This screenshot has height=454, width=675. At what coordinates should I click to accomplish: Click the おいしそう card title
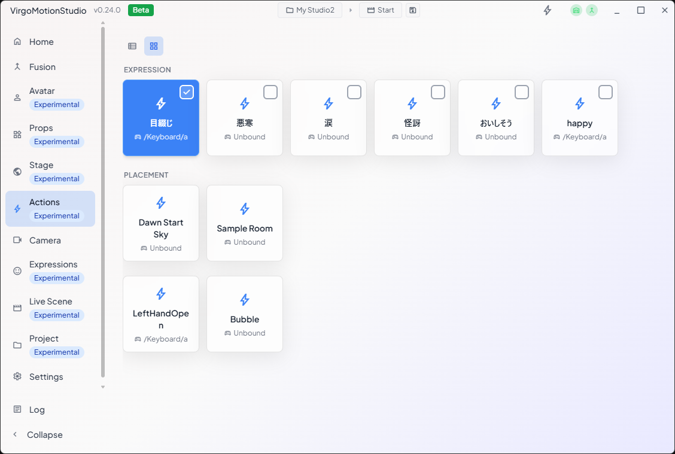[496, 123]
